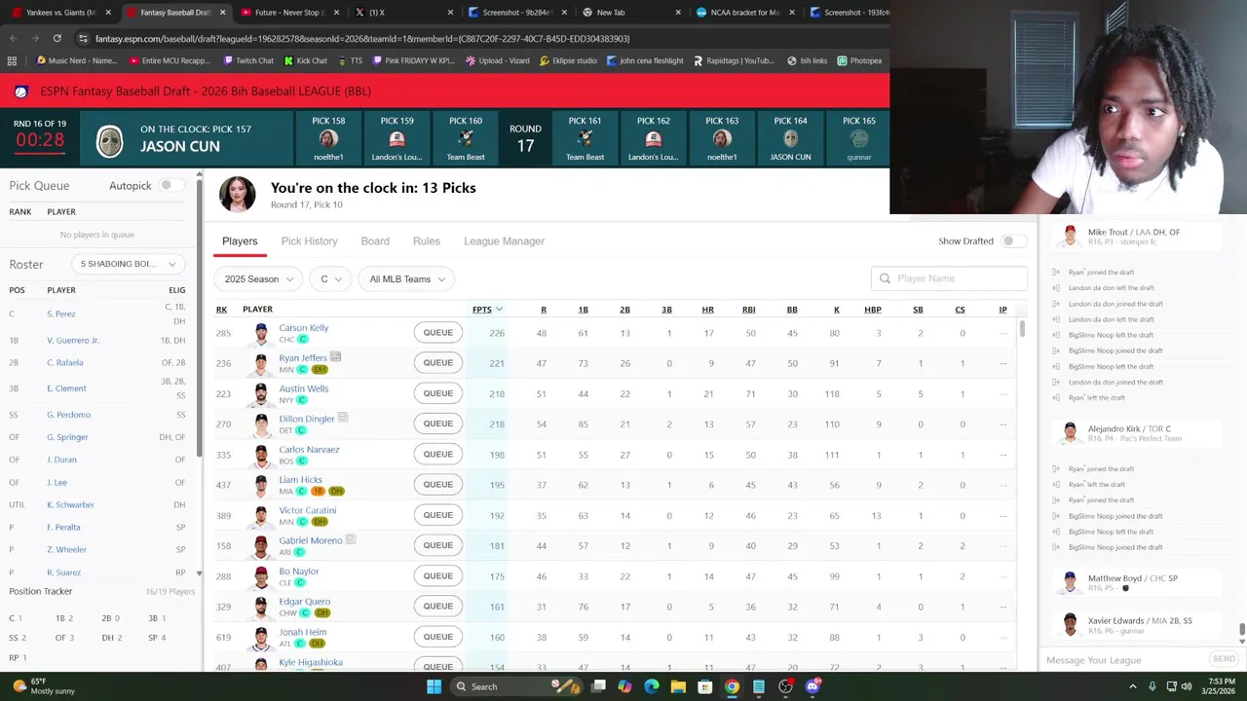Open the Windows Start menu
This screenshot has height=701, width=1247.
click(434, 686)
